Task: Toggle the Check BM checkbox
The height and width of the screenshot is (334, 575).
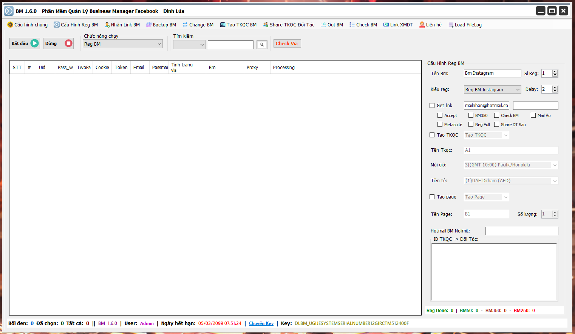Action: [x=496, y=115]
